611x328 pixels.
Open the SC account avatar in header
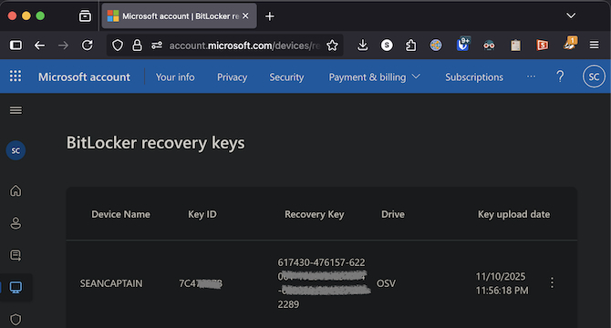pyautogui.click(x=594, y=77)
